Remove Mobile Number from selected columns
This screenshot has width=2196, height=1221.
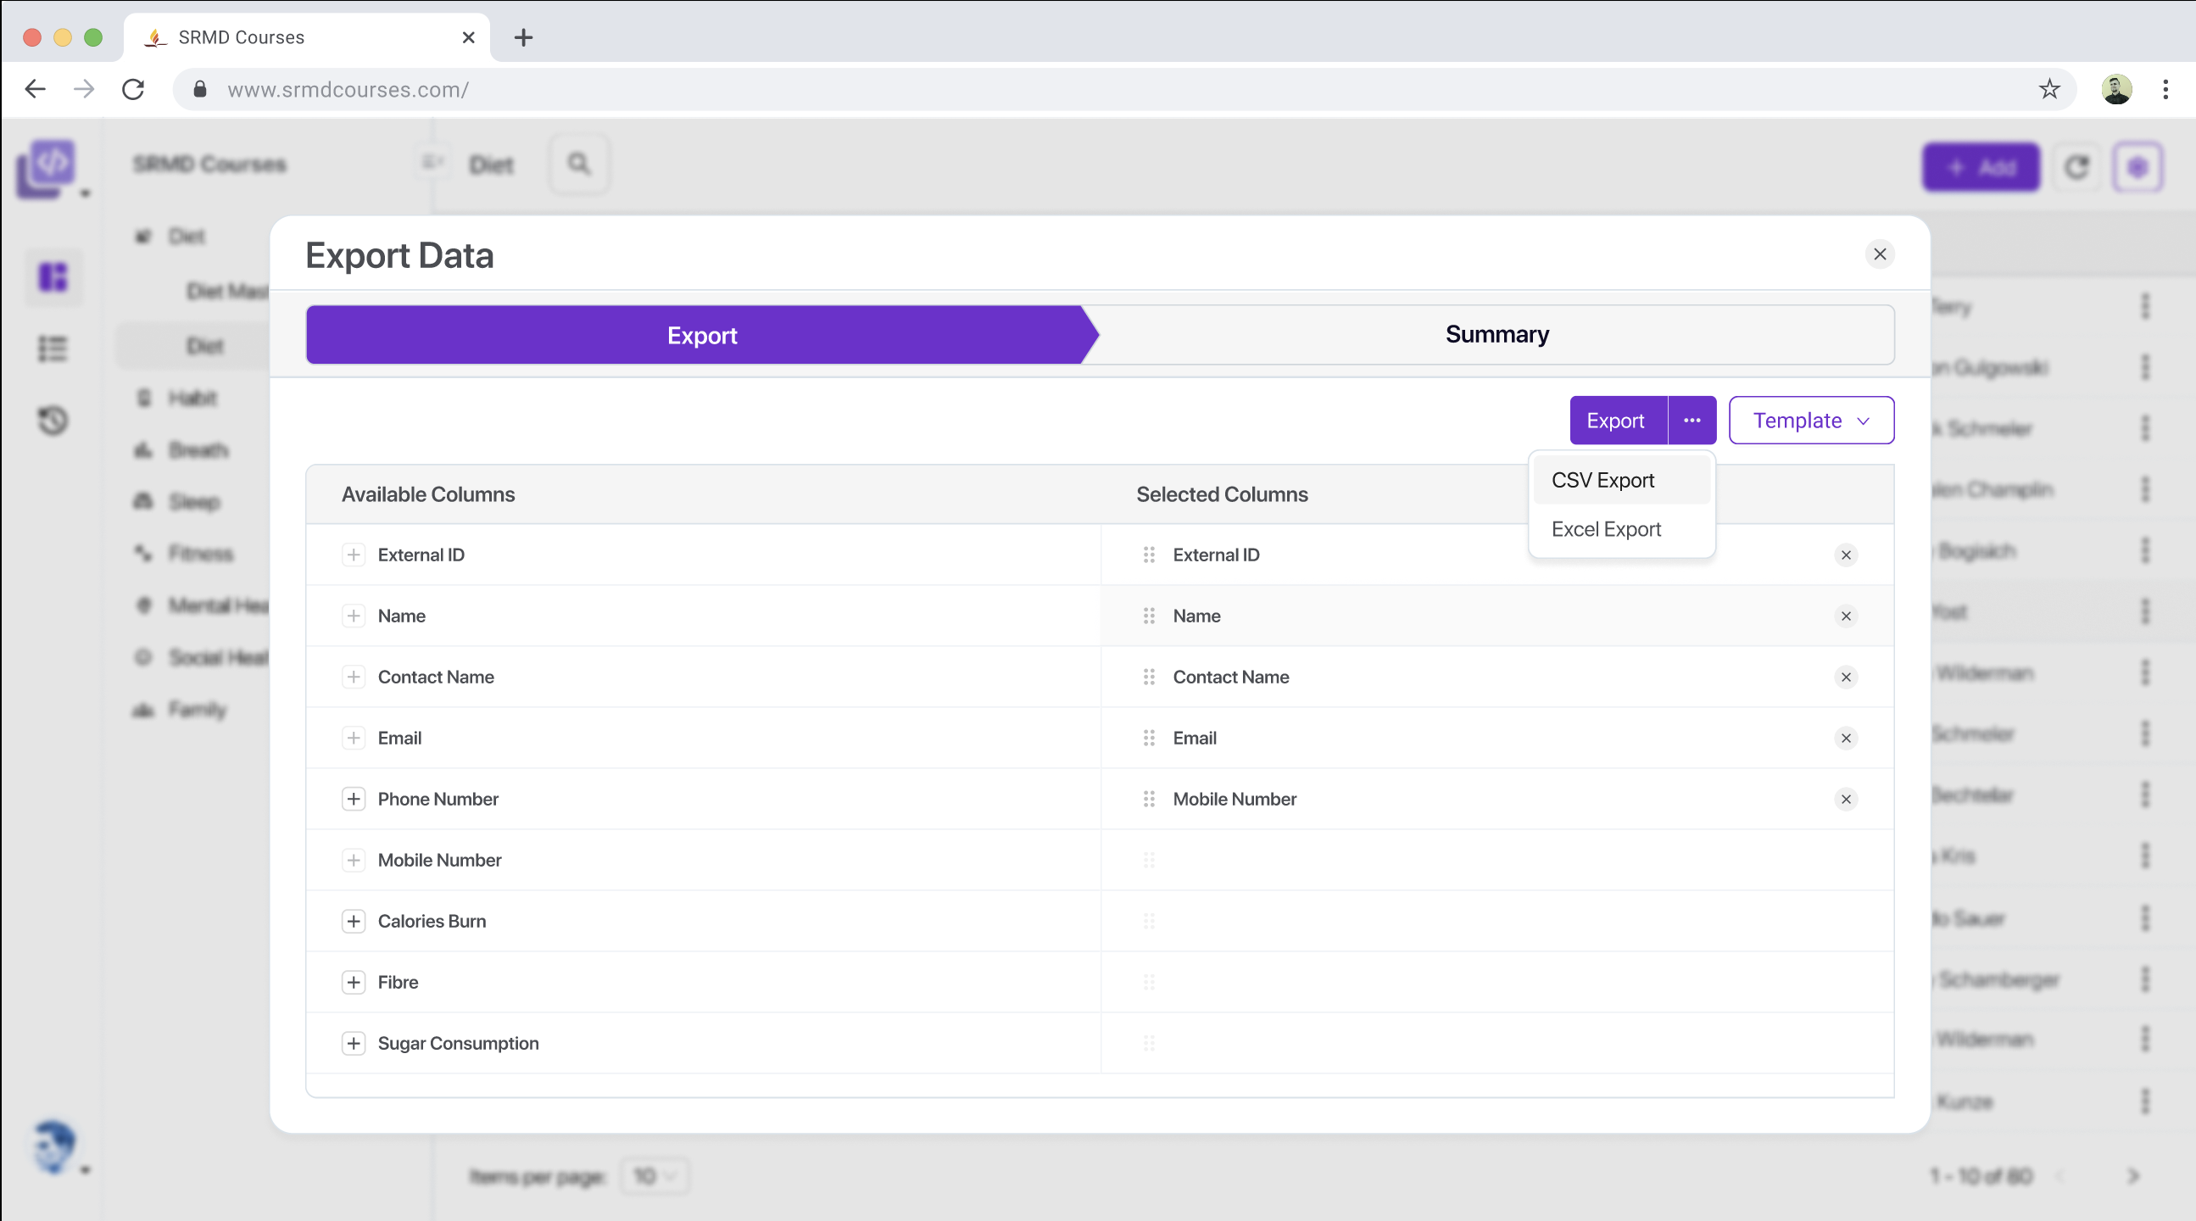1846,799
